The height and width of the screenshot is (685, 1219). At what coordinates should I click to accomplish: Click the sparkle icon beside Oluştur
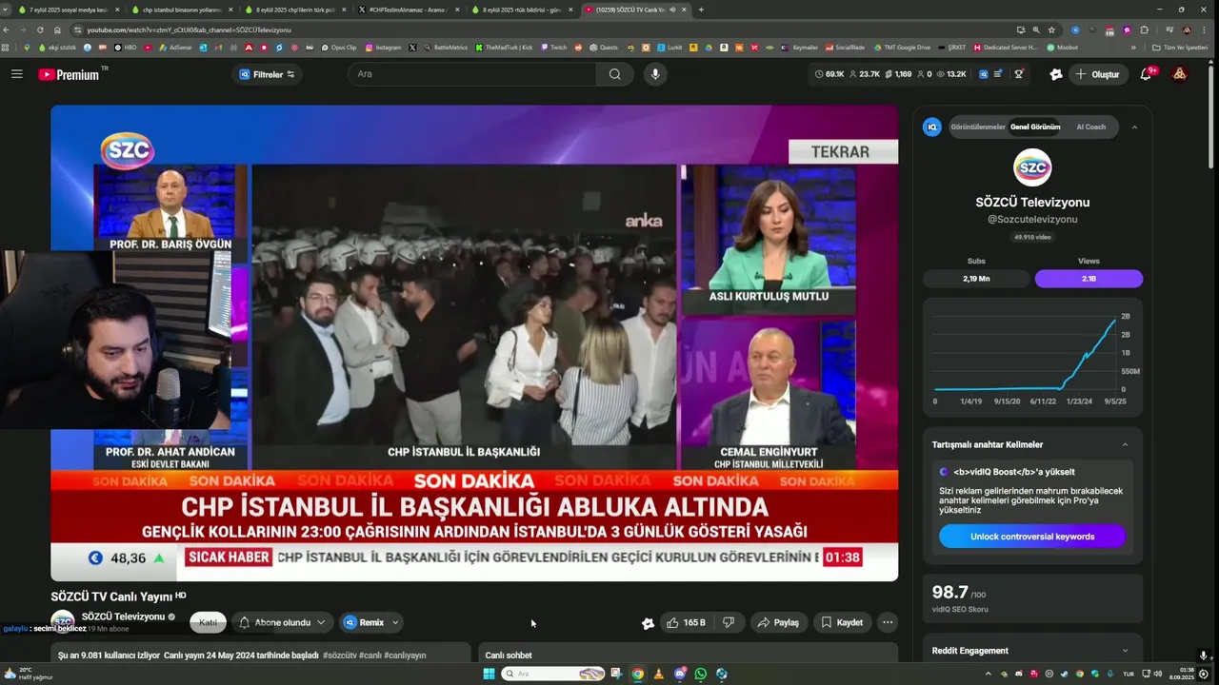click(1055, 74)
